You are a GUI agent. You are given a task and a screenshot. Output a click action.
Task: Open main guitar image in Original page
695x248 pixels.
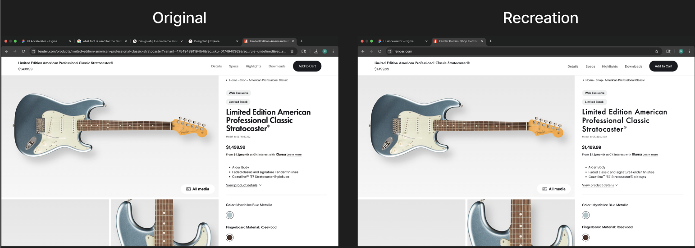pos(110,137)
